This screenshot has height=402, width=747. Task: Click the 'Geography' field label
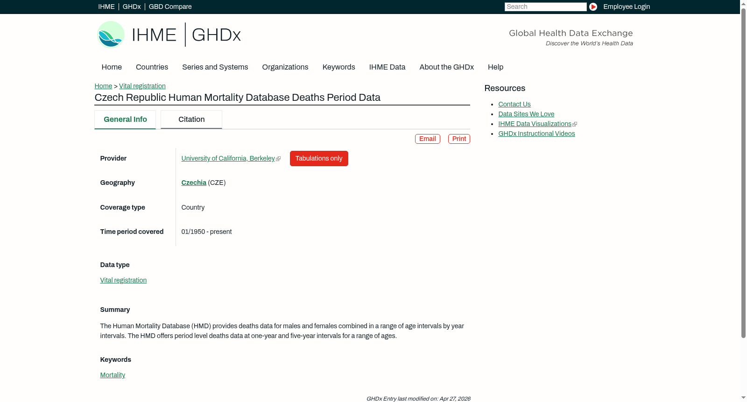click(x=118, y=183)
